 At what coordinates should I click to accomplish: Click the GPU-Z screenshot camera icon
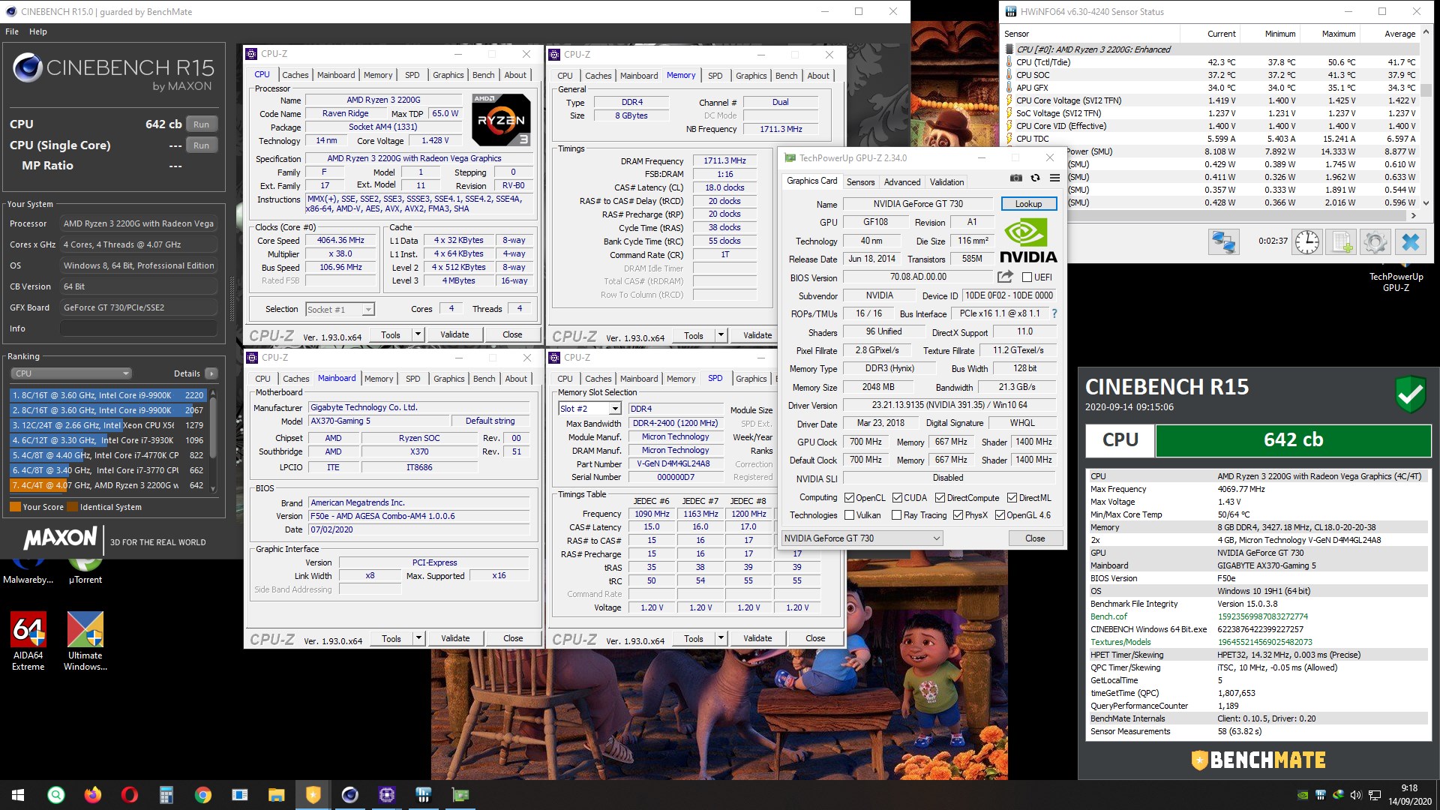pyautogui.click(x=1015, y=178)
